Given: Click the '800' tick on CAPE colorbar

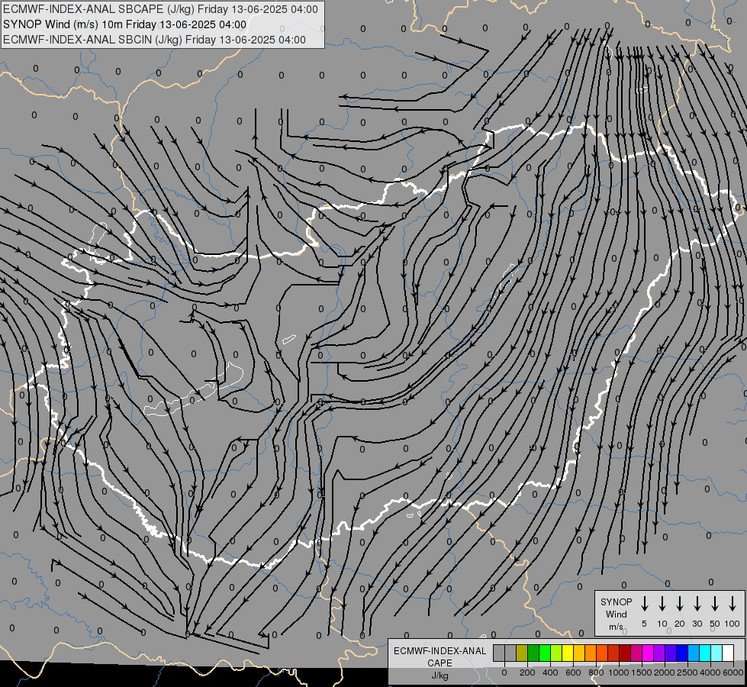Looking at the screenshot, I should (596, 672).
